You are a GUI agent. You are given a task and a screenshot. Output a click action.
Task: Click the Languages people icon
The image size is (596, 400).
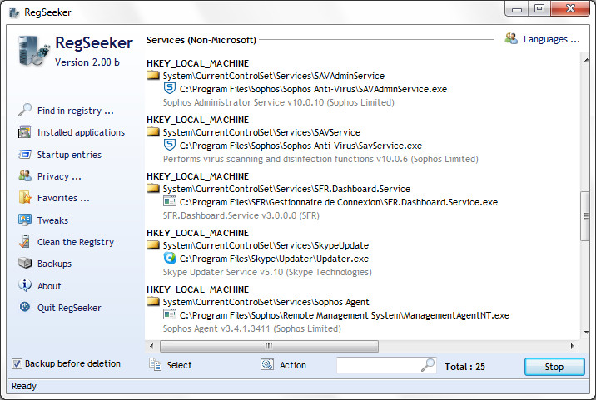click(511, 38)
